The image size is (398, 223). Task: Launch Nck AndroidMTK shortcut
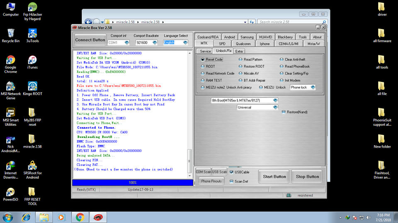11,144
